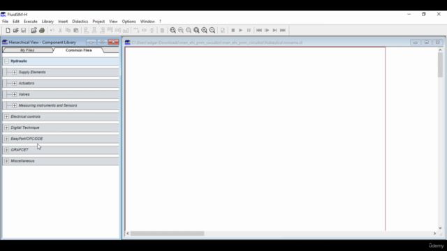Open the View menu

113,22
